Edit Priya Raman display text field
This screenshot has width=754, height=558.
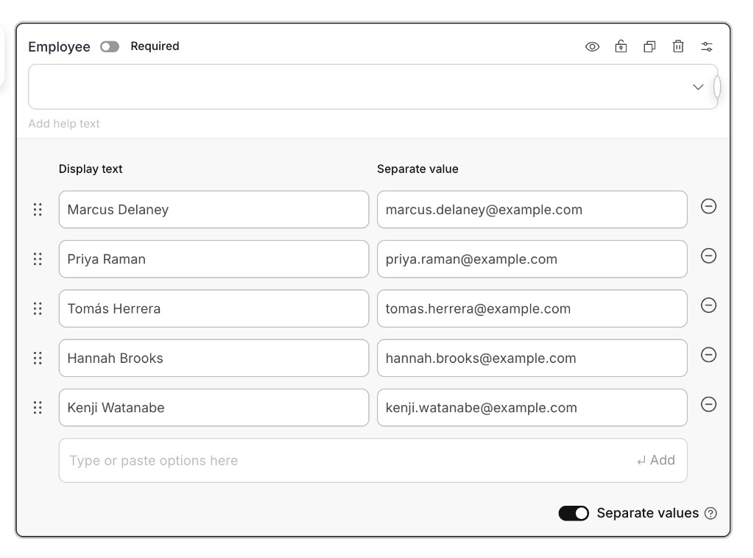214,259
